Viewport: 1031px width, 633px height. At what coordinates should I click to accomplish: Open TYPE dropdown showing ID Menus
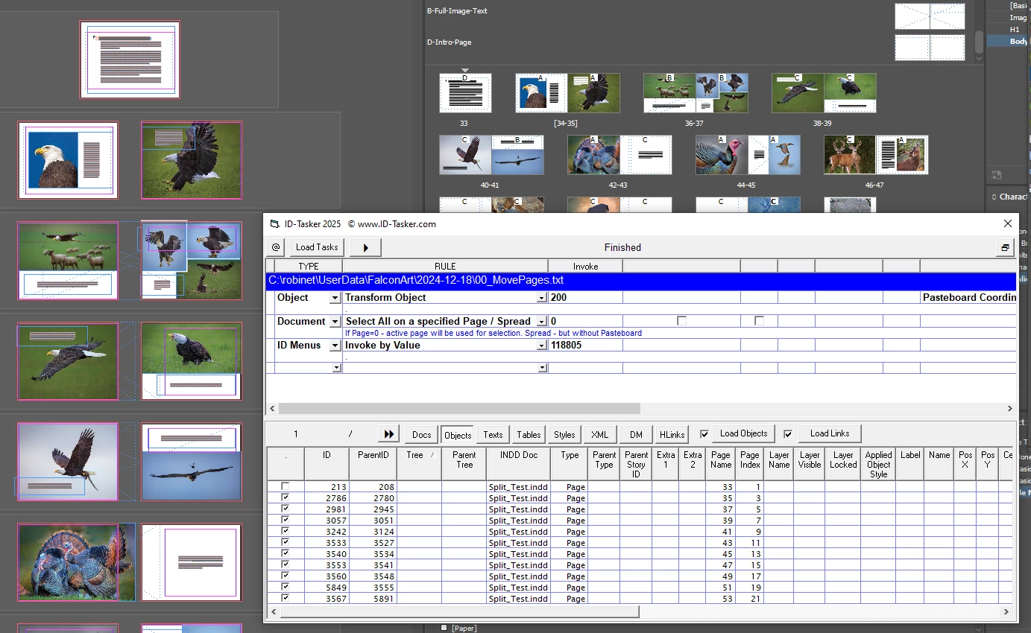[x=335, y=346]
